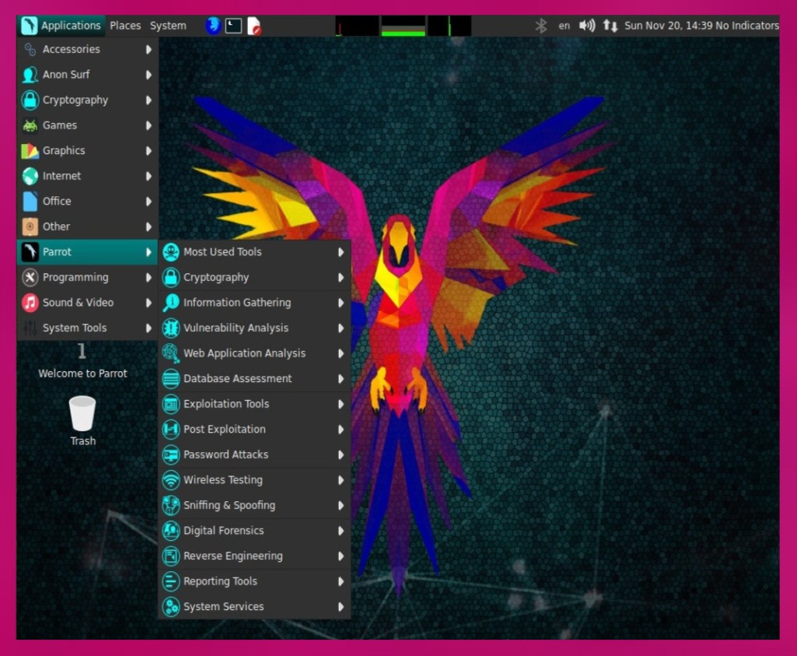Open the 'en' keyboard layout indicator
This screenshot has width=797, height=656.
click(x=565, y=26)
